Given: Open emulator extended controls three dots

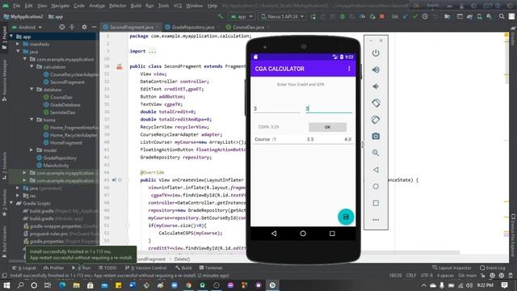Looking at the screenshot, I should point(376,220).
